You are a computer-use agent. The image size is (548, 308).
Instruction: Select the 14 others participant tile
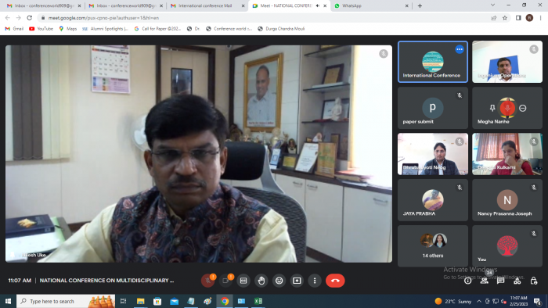(433, 246)
